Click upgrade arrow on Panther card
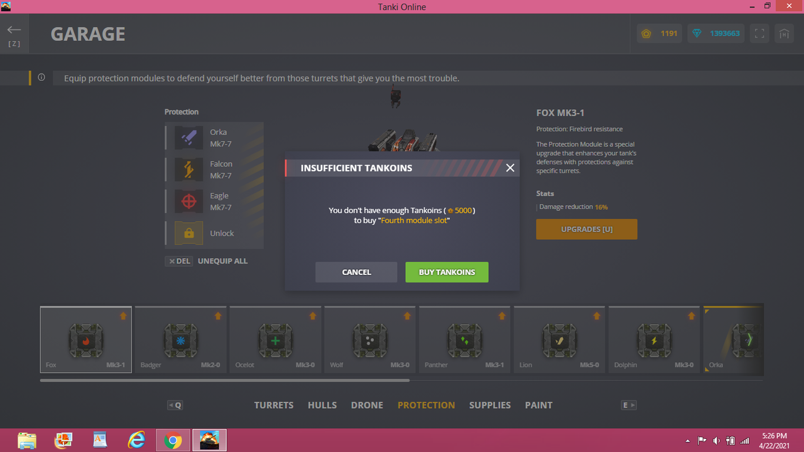 [503, 316]
